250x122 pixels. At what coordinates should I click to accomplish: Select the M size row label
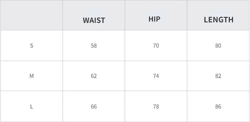[32, 76]
